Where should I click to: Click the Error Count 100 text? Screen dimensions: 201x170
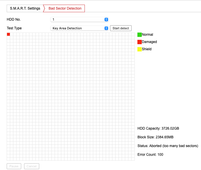pos(150,155)
